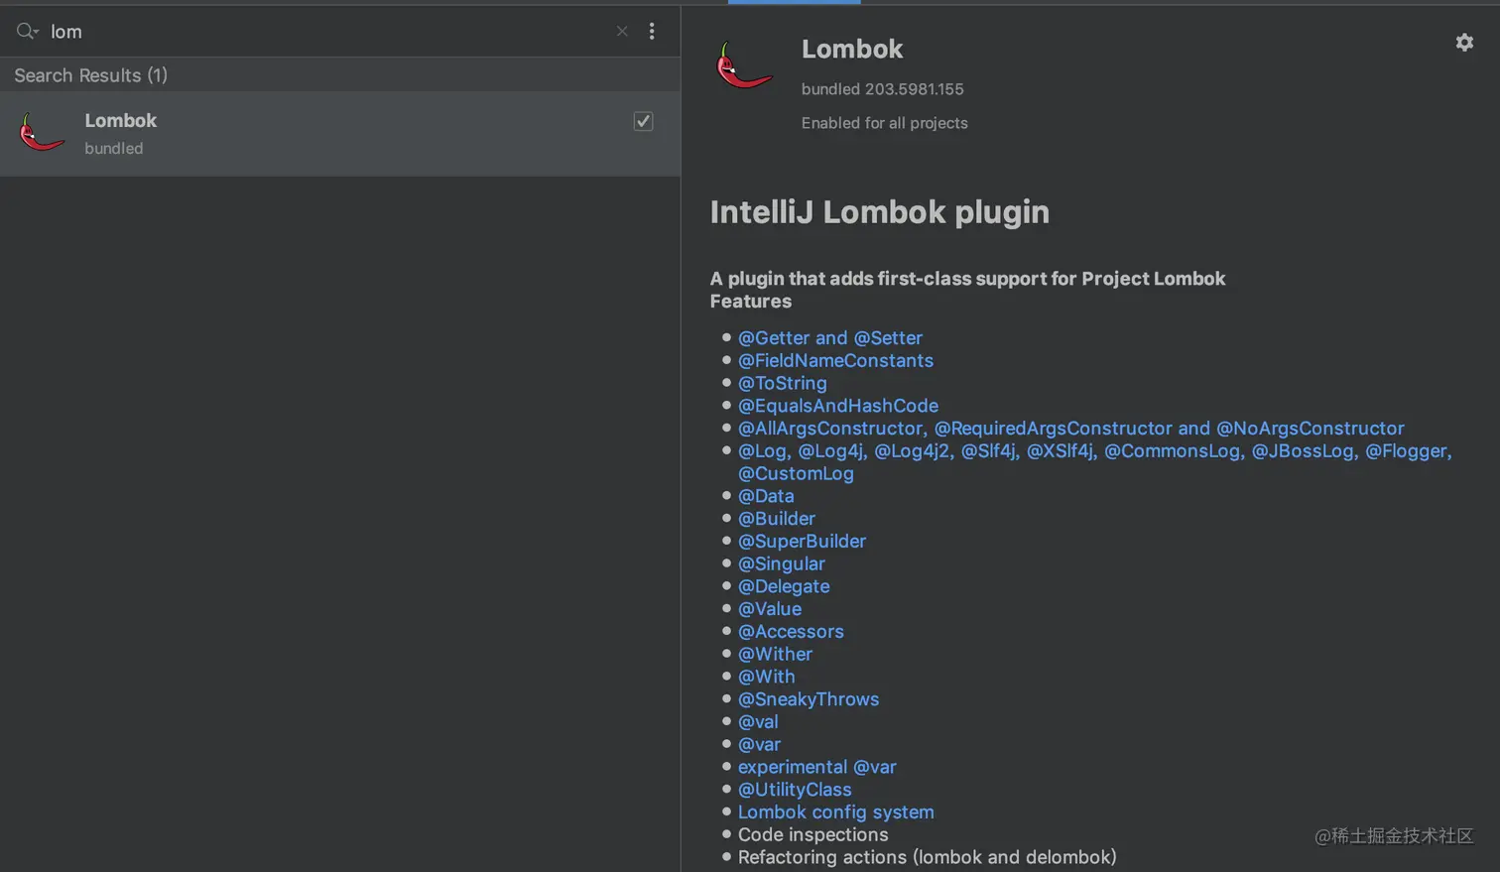Open the @ToString feature link
Viewport: 1500px width, 872px height.
(783, 383)
